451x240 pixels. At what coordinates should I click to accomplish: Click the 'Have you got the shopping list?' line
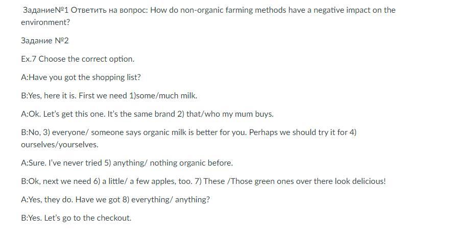point(84,77)
